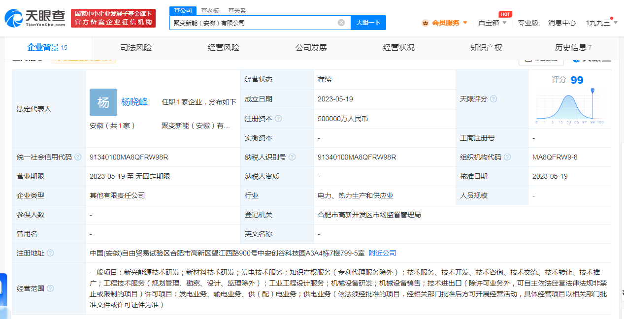Switch to the 司法风险 tab
The height and width of the screenshot is (319, 624).
[136, 48]
